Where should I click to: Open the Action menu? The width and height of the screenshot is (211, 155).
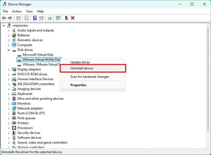pos(17,11)
